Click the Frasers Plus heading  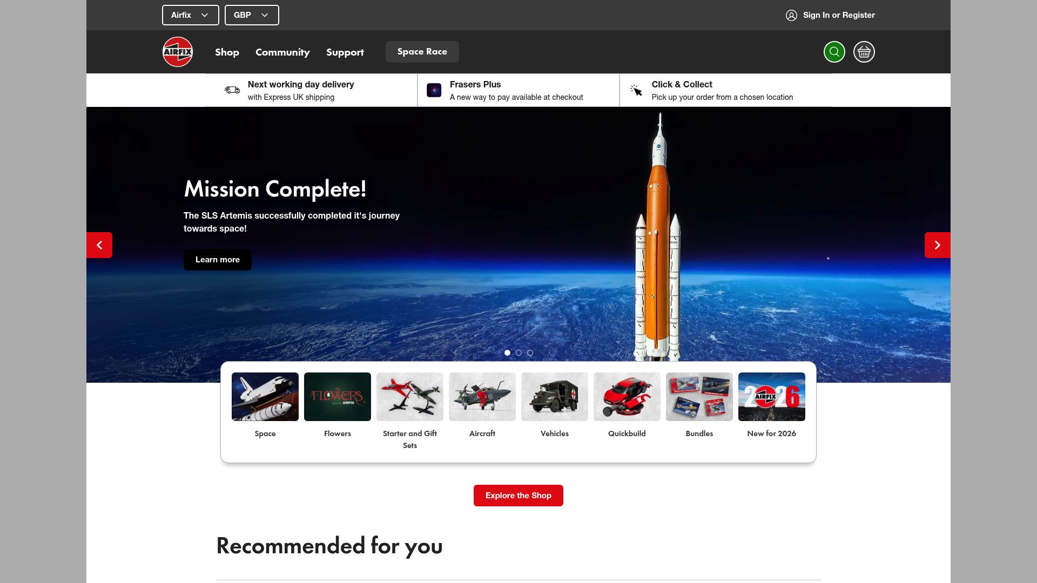click(x=475, y=84)
